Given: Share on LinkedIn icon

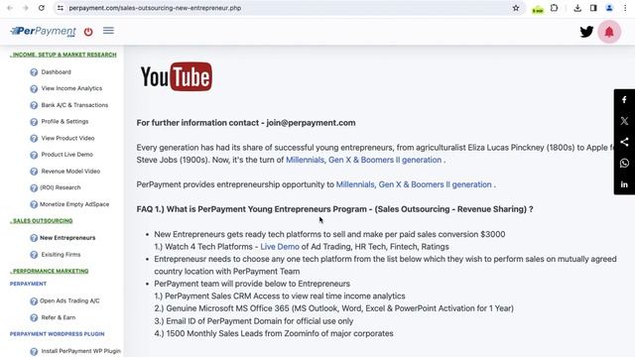Looking at the screenshot, I should pos(624,184).
